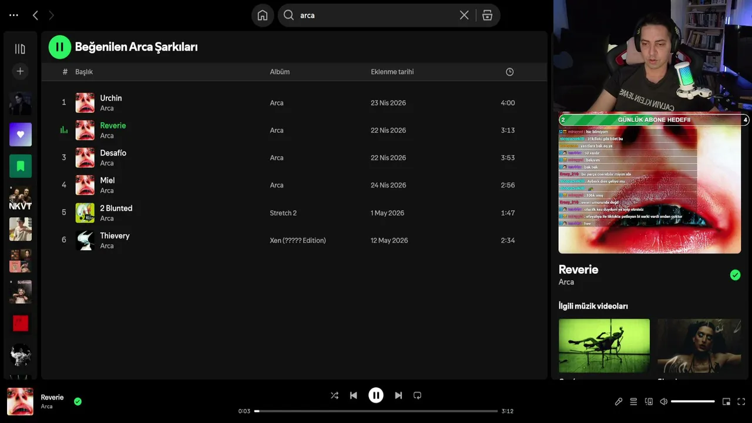Open the Arca album link in Urchin row
The width and height of the screenshot is (752, 423).
[x=277, y=103]
